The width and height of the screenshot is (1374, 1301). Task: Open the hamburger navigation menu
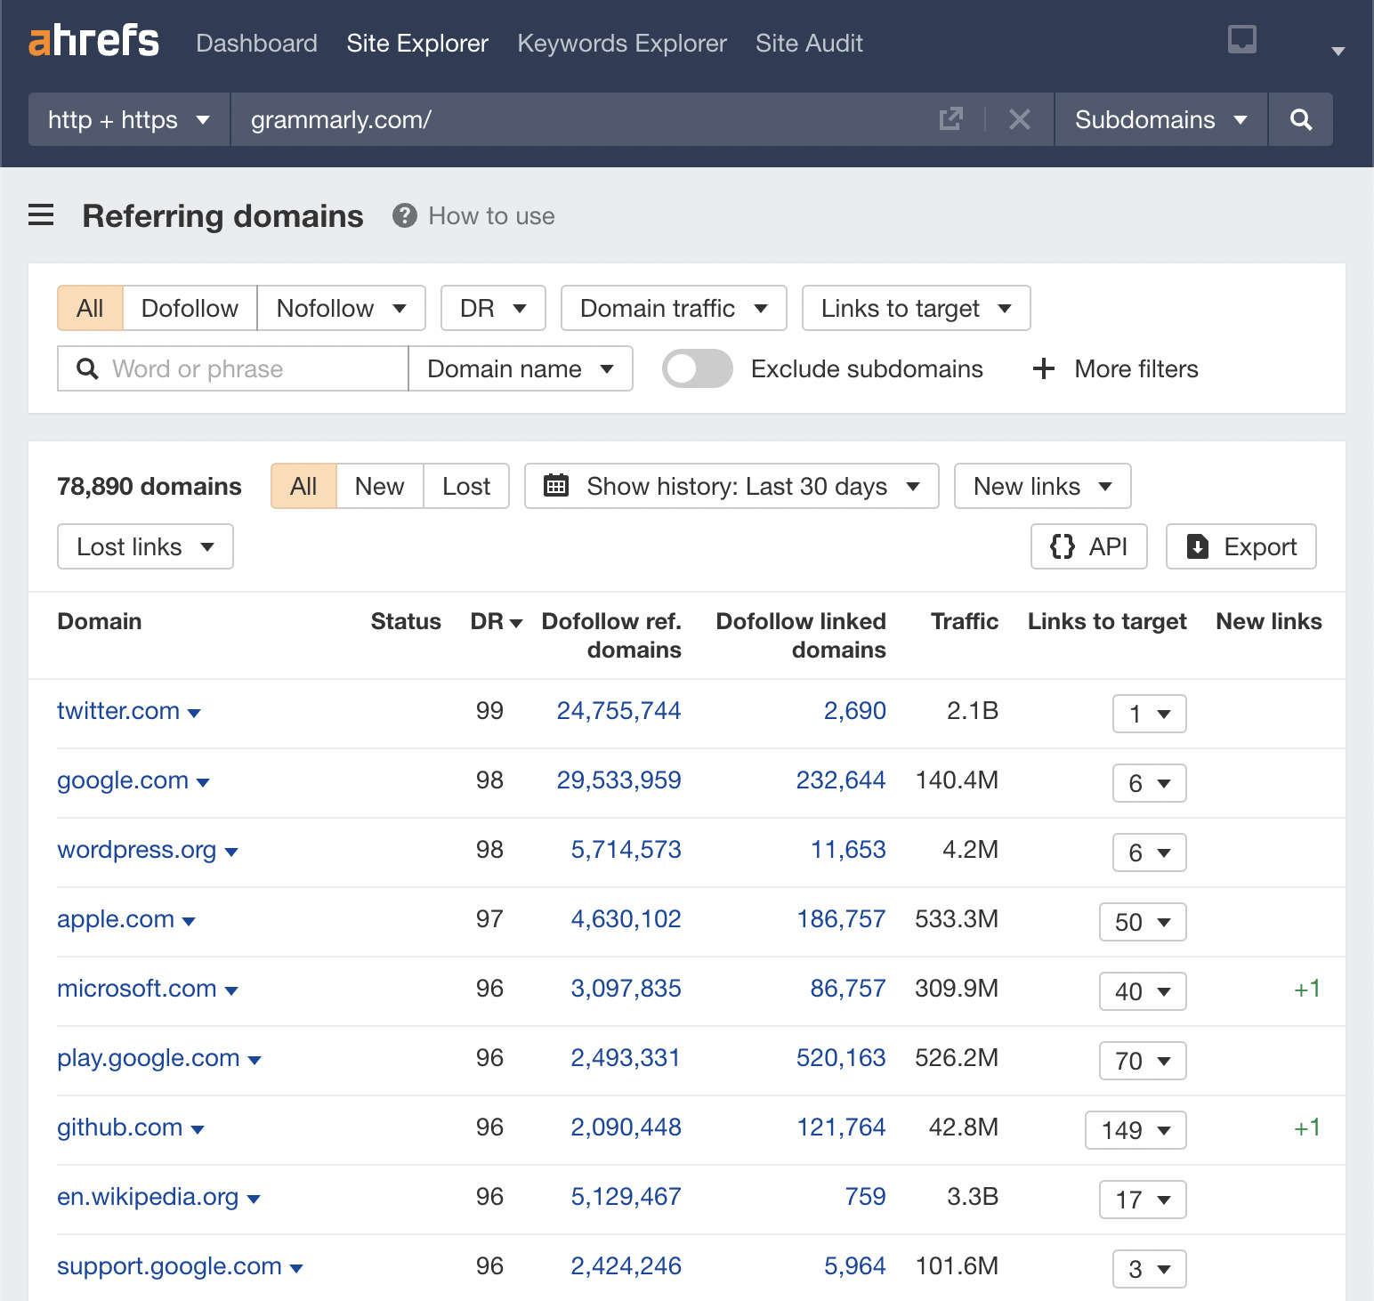(41, 215)
